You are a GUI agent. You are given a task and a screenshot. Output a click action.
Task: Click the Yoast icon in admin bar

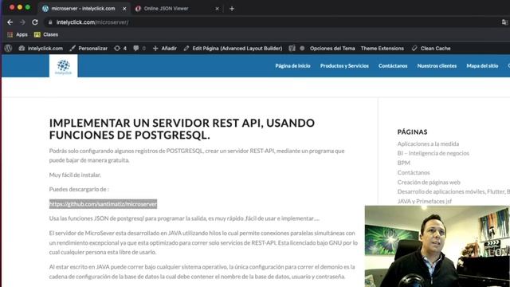tap(292, 48)
